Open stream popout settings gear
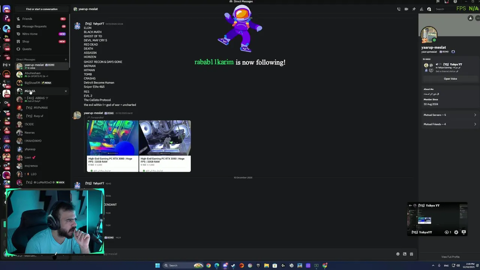This screenshot has height=270, width=480. pos(456,232)
